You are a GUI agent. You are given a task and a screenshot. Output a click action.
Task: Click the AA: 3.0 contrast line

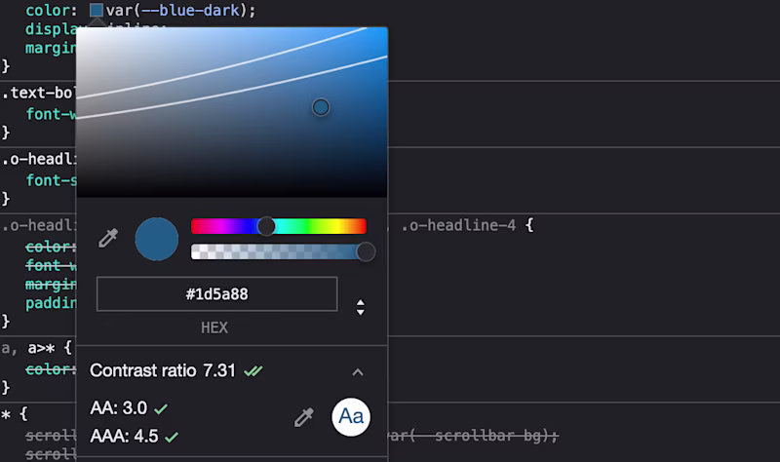pyautogui.click(x=129, y=408)
